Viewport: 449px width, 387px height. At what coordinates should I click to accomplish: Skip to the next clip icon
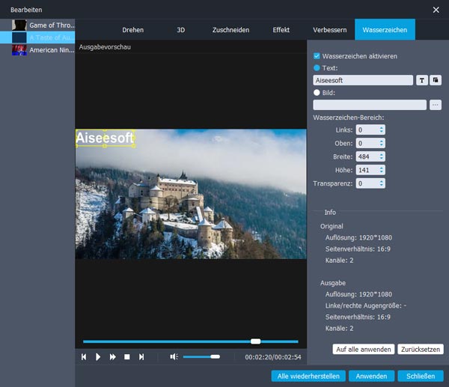coord(141,357)
